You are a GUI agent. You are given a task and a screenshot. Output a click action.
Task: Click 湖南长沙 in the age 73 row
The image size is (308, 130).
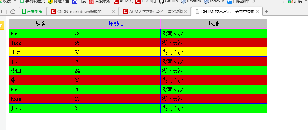(172, 33)
